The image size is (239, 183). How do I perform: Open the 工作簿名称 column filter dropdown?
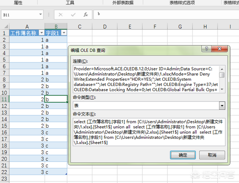click(x=41, y=33)
